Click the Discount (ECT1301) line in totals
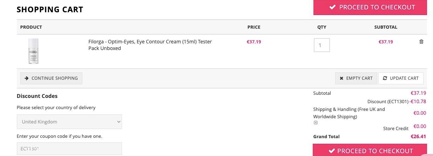 (x=397, y=101)
